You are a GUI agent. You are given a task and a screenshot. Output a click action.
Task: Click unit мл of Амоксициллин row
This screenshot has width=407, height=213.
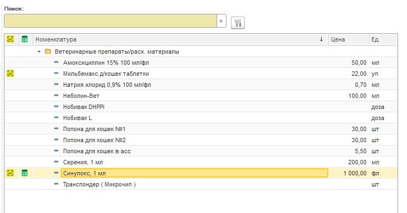pos(375,63)
